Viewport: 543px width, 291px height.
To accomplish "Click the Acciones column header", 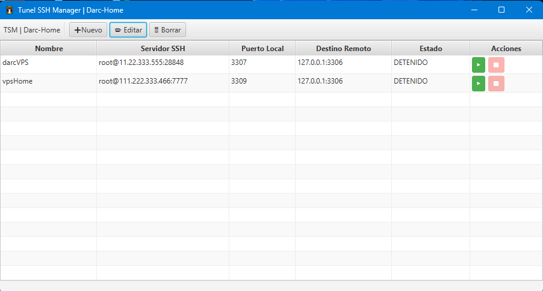I will [506, 49].
